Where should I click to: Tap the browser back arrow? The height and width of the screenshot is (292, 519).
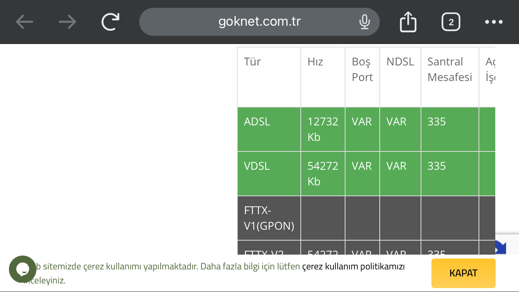click(25, 22)
